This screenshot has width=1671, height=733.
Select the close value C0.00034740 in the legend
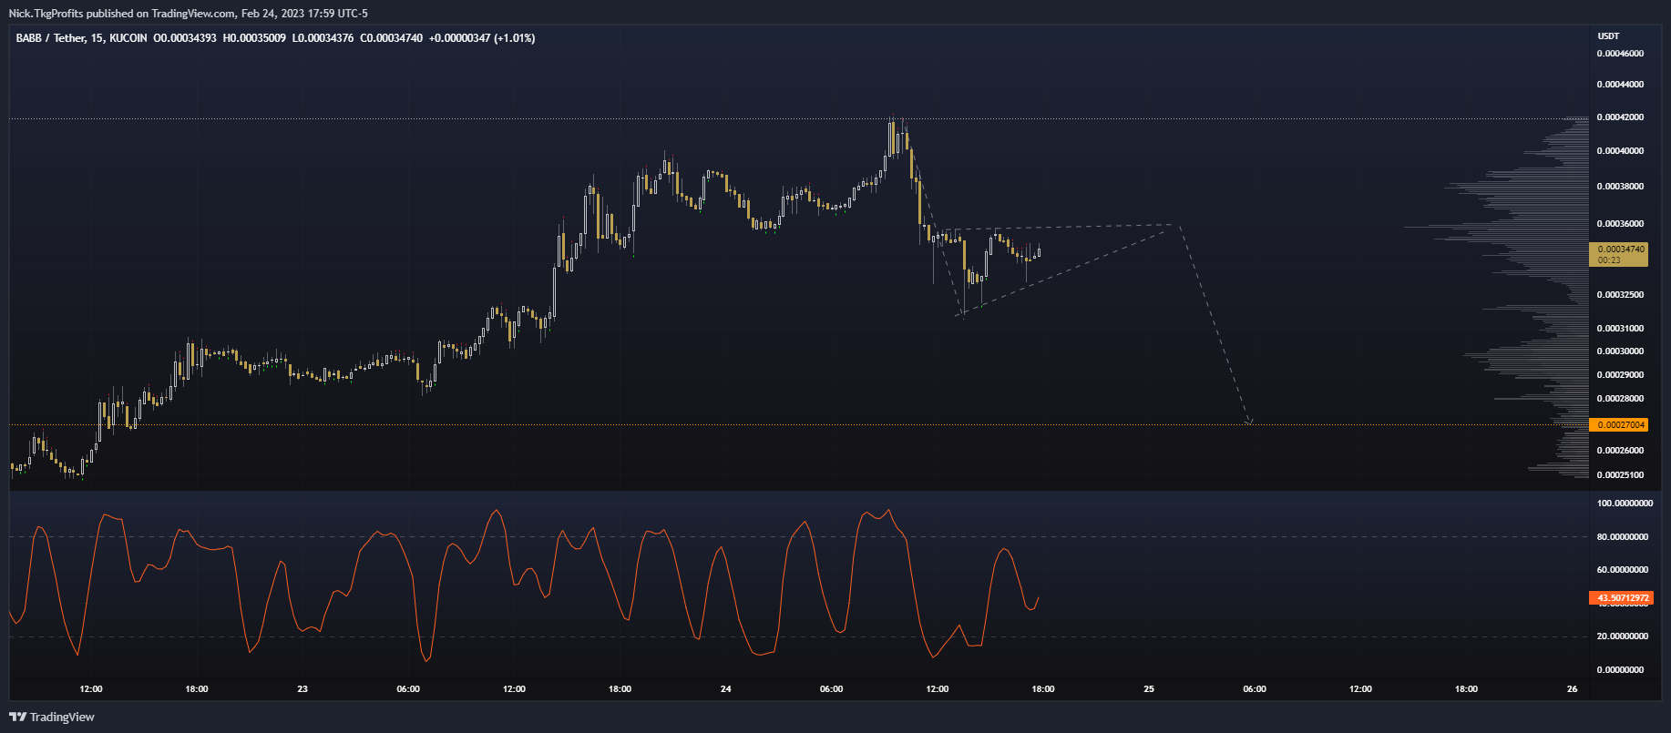pyautogui.click(x=392, y=38)
